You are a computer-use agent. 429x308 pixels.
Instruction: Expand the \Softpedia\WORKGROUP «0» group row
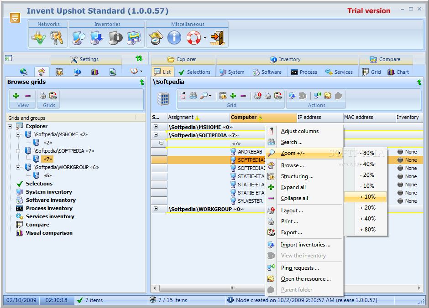pyautogui.click(x=156, y=209)
